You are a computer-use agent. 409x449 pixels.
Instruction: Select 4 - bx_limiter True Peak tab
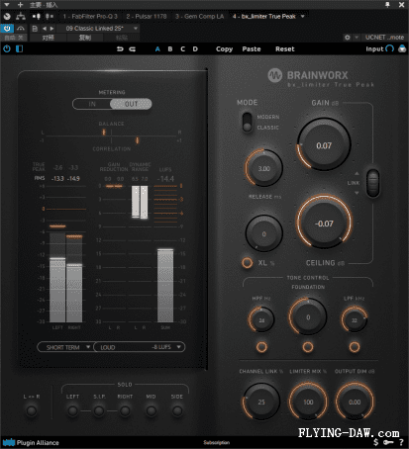264,16
